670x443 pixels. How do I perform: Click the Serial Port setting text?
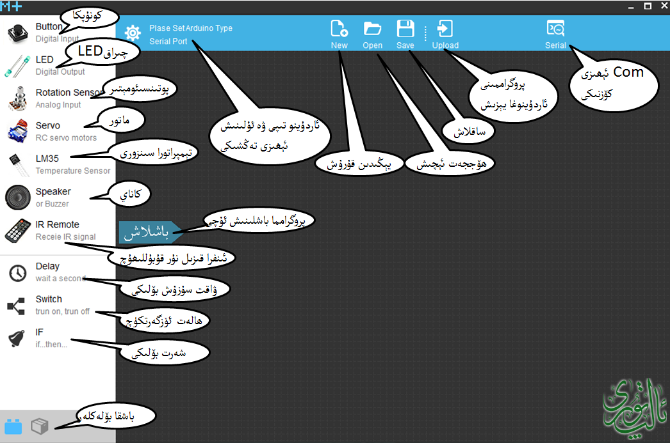tap(168, 41)
